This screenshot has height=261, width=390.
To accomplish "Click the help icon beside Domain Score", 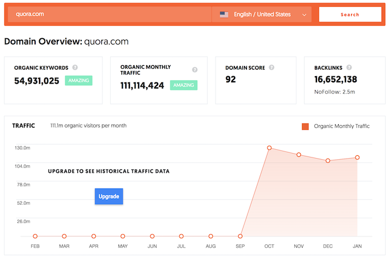I will click(x=272, y=67).
